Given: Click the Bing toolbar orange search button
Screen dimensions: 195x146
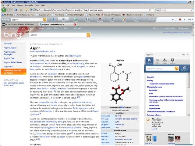Looking at the screenshot, I should tap(44, 19).
